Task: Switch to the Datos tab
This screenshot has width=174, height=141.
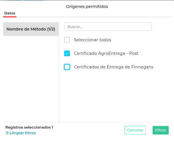Action: (10, 13)
